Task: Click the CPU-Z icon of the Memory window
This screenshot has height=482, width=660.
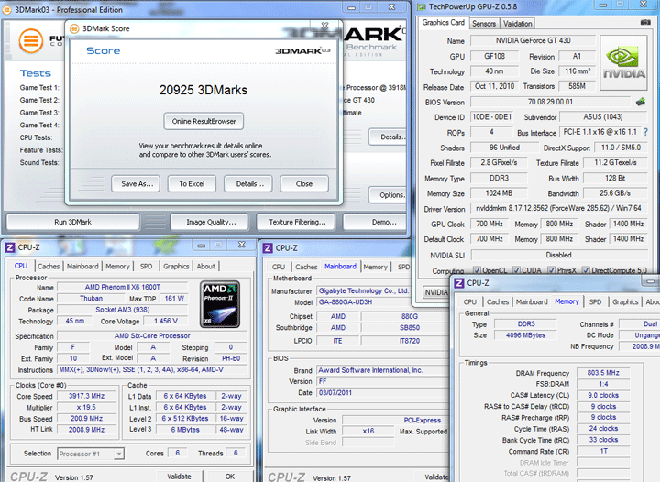Action: click(x=459, y=283)
